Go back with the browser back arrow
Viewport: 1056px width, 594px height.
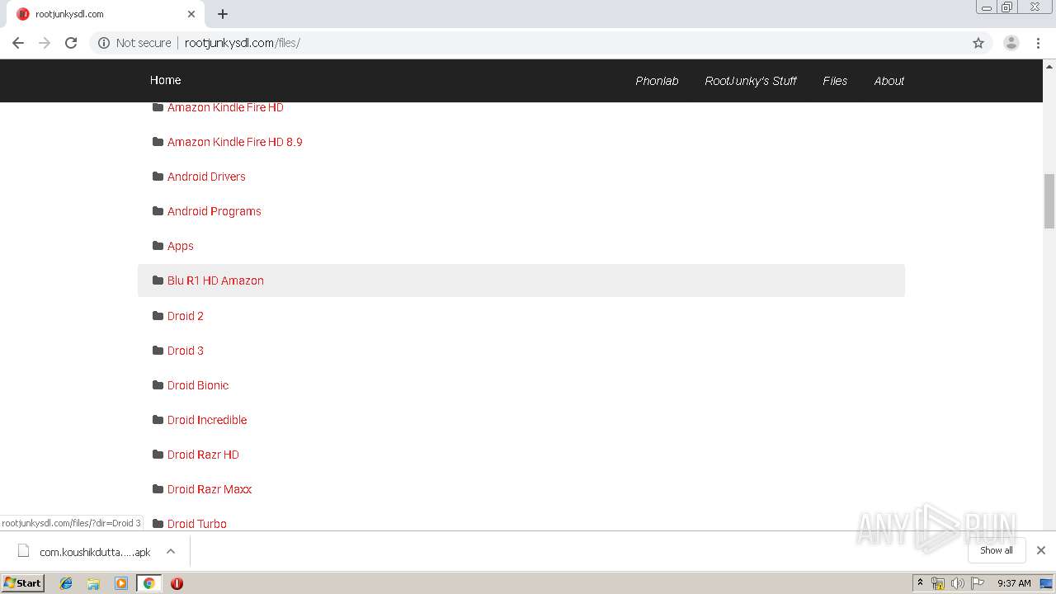18,43
